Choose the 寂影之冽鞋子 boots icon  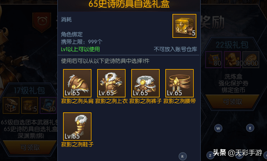pyautogui.click(x=77, y=126)
